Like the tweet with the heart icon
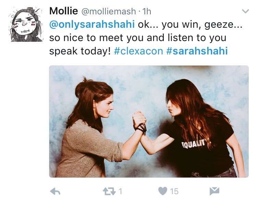Viewport: 257px width, 201px height. pyautogui.click(x=163, y=191)
